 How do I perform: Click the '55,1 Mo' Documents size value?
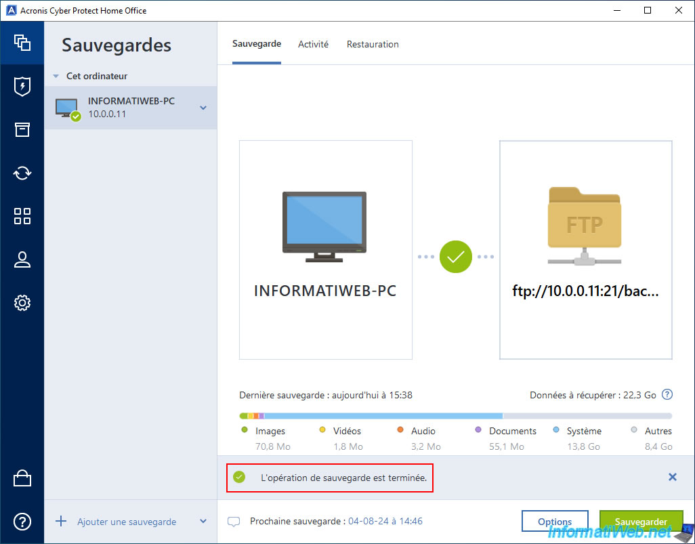click(506, 446)
